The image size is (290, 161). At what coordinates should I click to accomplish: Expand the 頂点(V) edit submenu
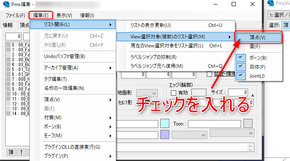[x=73, y=100]
